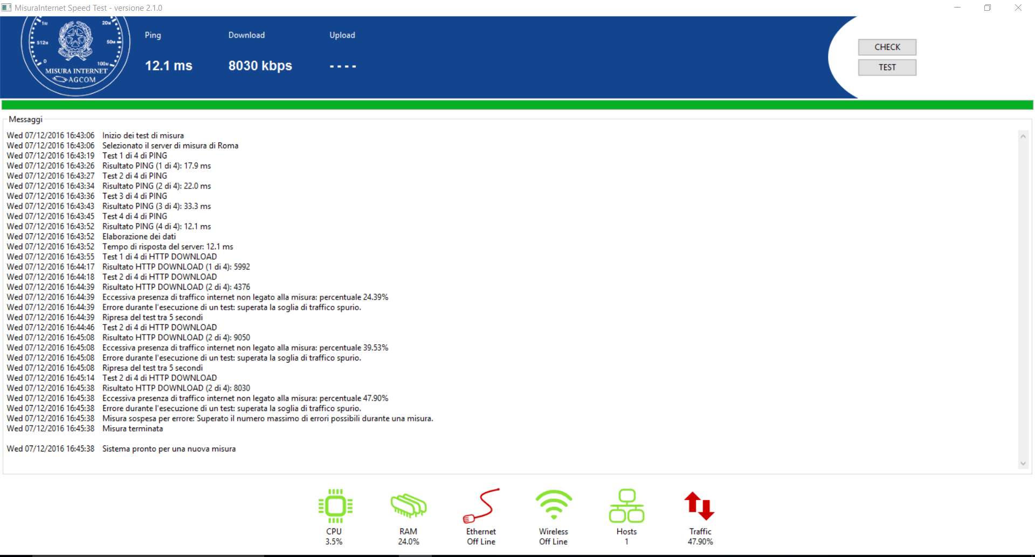Close the MisuraInternet Speed Test window
The height and width of the screenshot is (557, 1035).
pos(1018,8)
